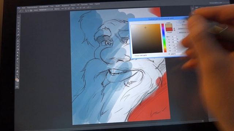Select the Move tool in toolbox

coord(19,17)
